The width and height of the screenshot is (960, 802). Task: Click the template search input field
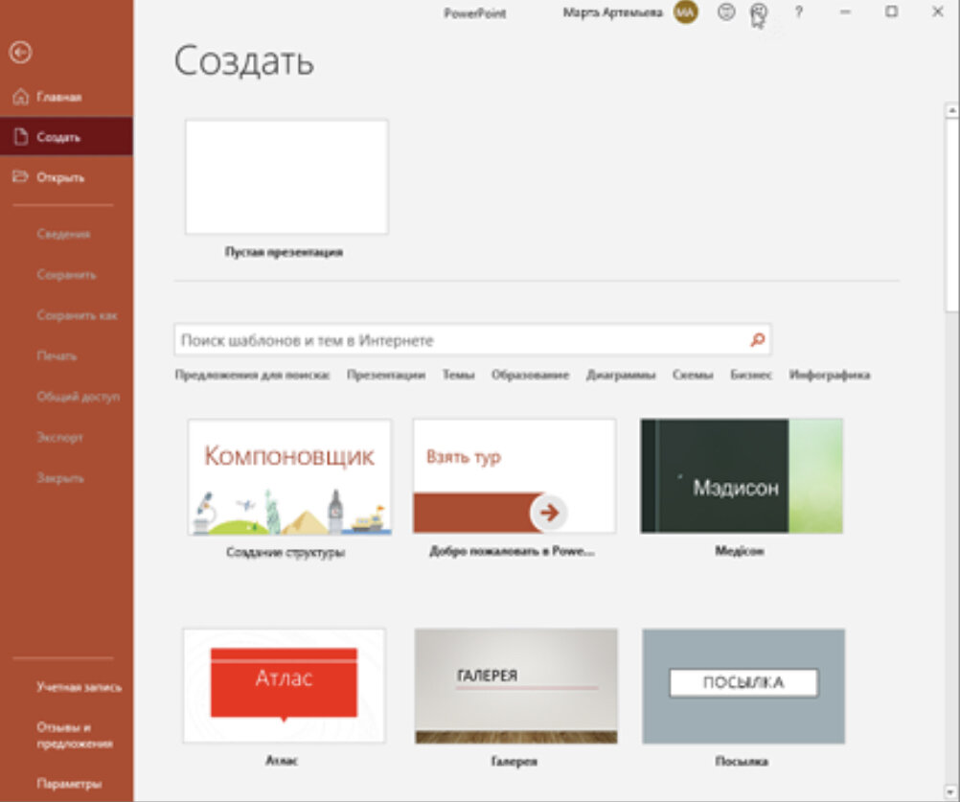[x=431, y=339]
